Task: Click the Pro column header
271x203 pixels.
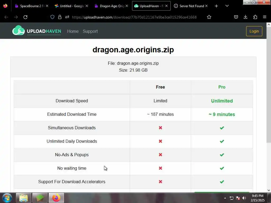Action: (x=222, y=87)
